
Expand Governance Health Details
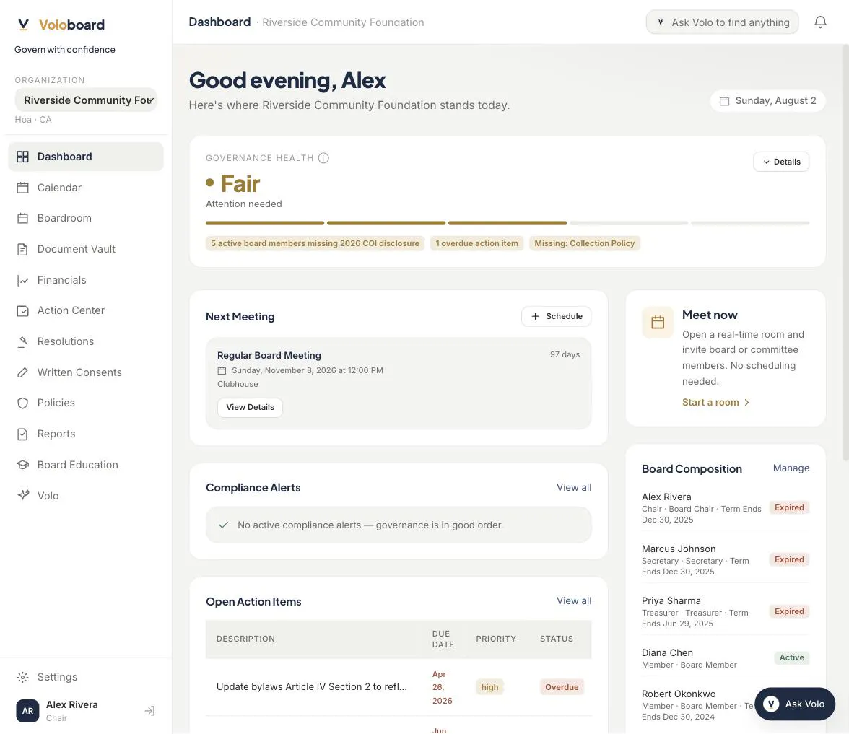(781, 162)
